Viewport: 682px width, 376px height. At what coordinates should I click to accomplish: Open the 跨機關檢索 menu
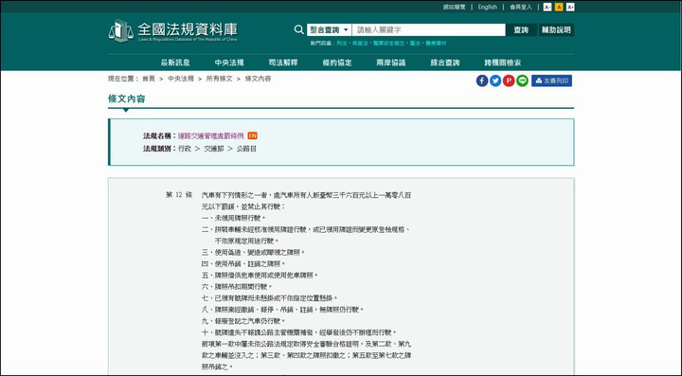pyautogui.click(x=503, y=63)
